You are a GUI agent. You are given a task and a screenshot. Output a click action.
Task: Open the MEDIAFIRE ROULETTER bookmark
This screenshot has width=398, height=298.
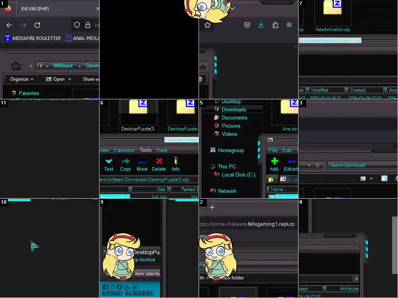[33, 38]
